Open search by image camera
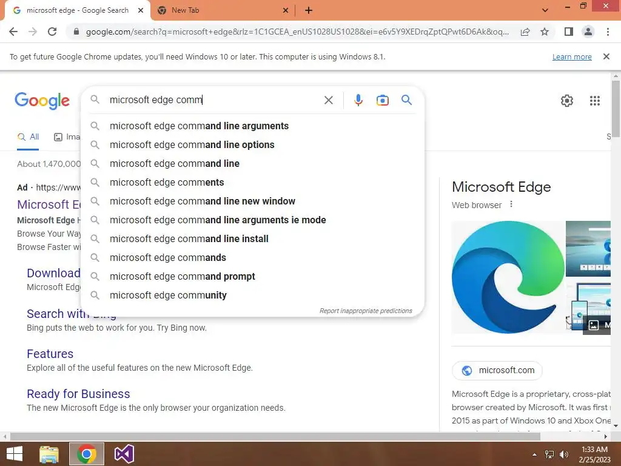The height and width of the screenshot is (466, 621). tap(382, 100)
